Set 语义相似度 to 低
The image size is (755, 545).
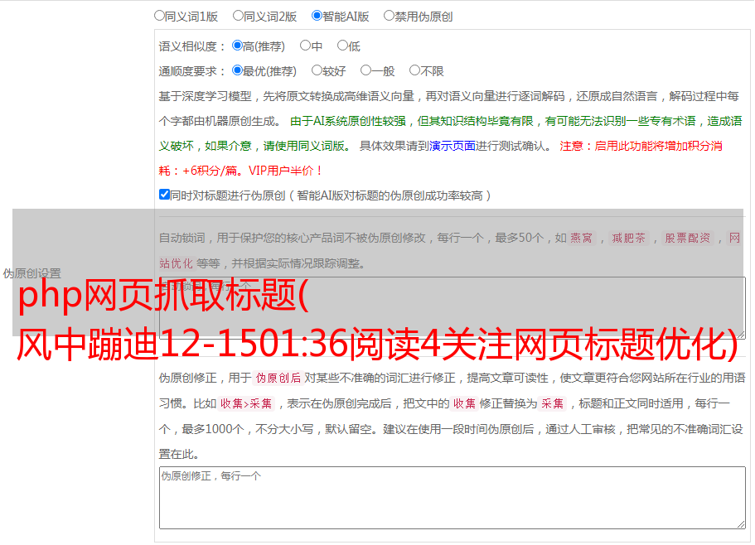[x=343, y=46]
